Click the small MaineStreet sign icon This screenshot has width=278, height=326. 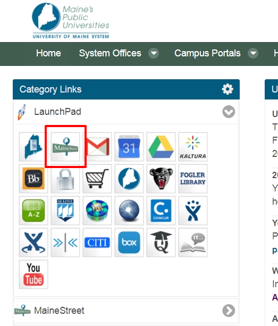point(22,311)
